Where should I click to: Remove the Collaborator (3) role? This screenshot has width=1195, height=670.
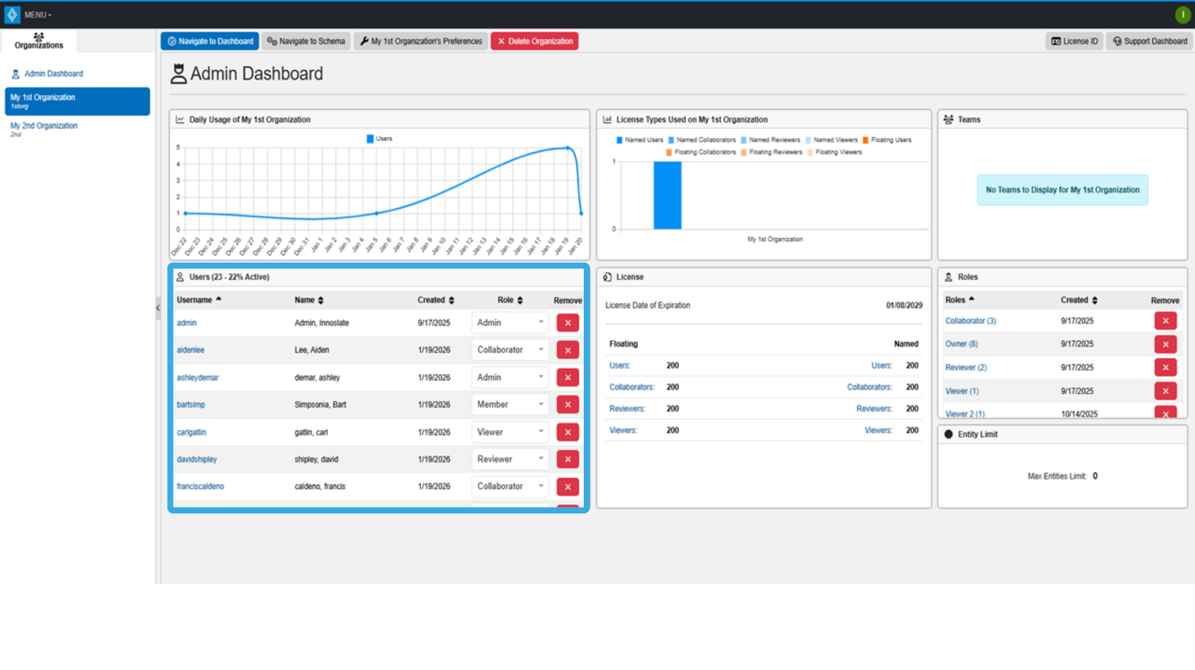(1165, 321)
